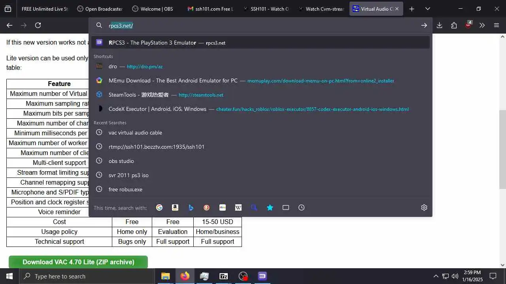Search this time with Bing
Screen dimensions: 506x284
[191, 207]
